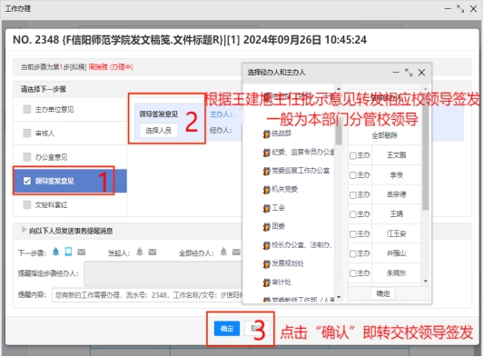Minimize the 工作办理 window
Image resolution: width=484 pixels, height=357 pixels.
[x=448, y=9]
